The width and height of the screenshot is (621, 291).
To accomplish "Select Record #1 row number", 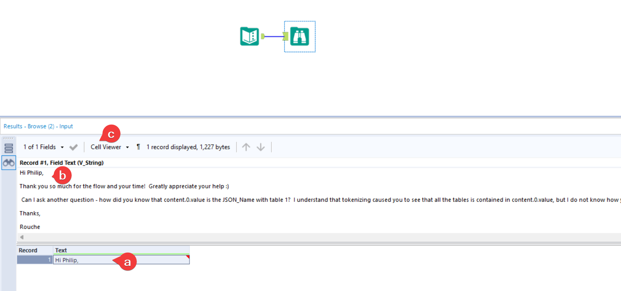I will point(35,259).
